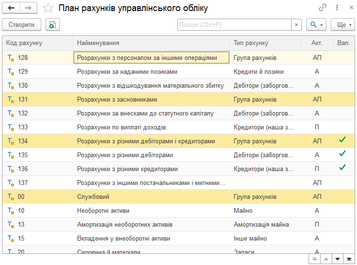357x265 pixels.
Task: Open the three-dot form options menu
Action: pos(337,8)
